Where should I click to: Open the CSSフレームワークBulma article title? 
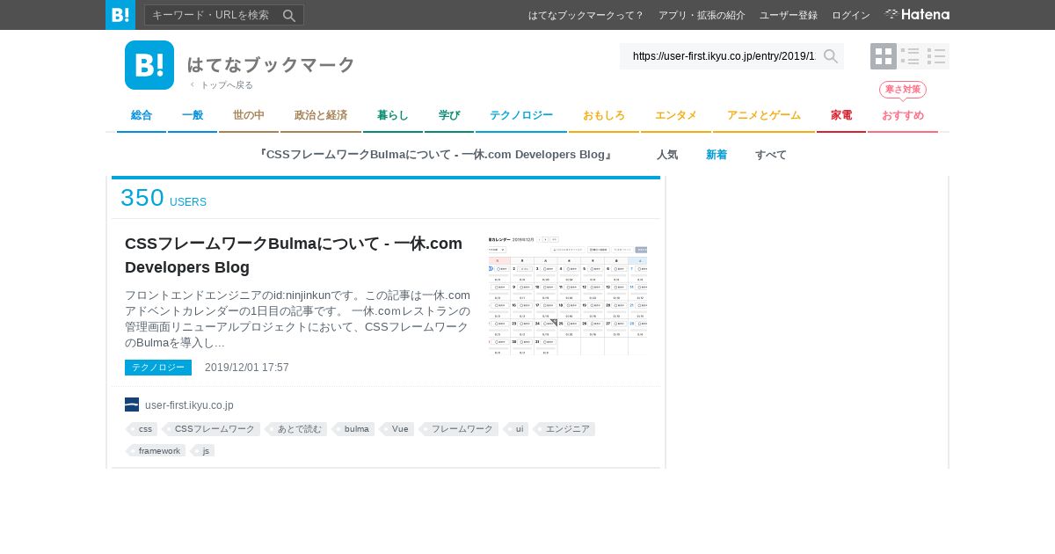click(294, 255)
